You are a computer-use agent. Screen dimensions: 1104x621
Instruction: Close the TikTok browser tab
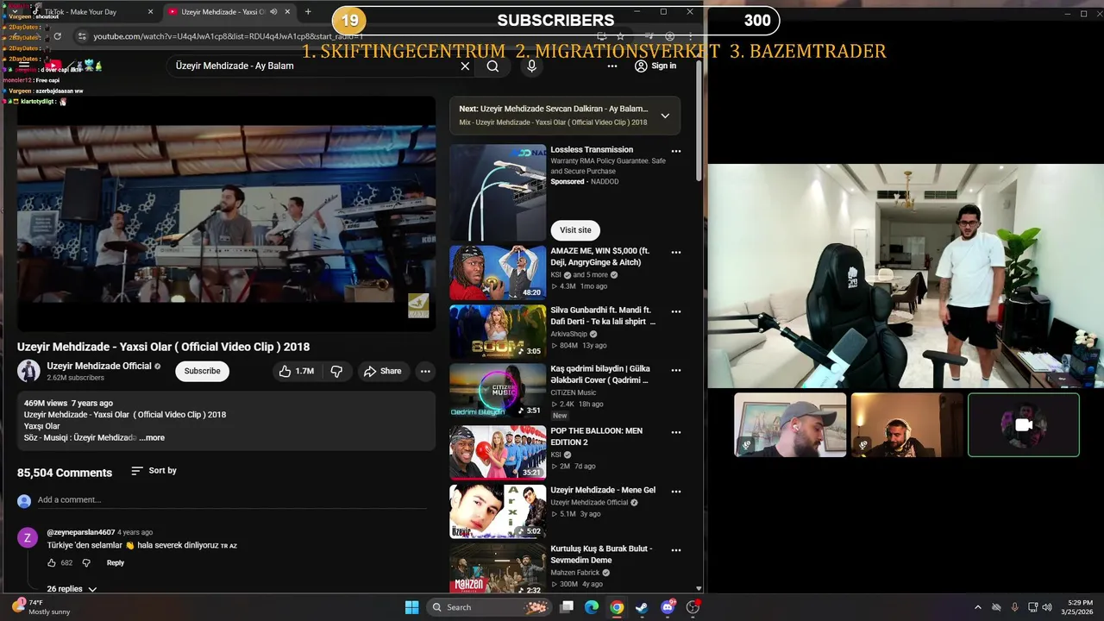(x=151, y=12)
